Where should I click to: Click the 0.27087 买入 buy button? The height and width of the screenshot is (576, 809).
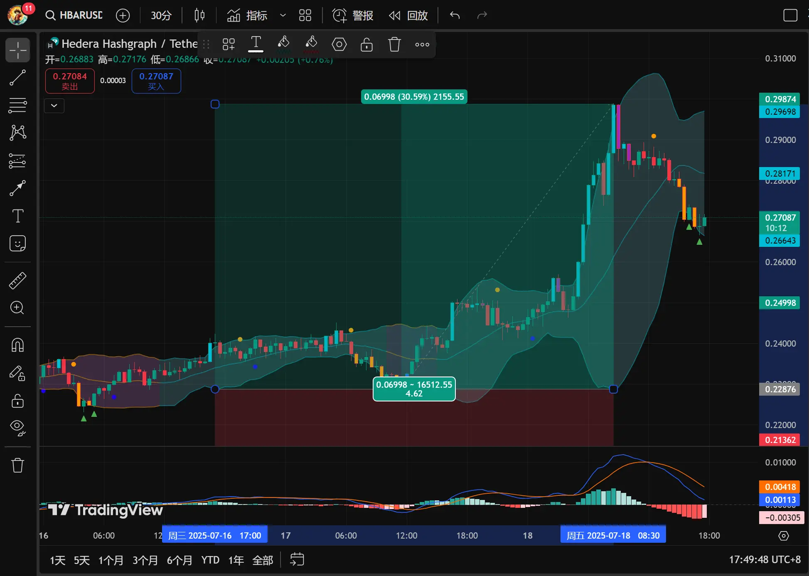point(156,81)
